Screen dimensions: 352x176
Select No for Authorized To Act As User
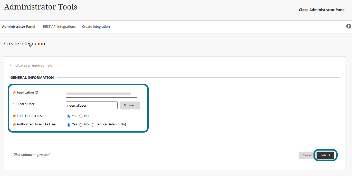[81, 125]
